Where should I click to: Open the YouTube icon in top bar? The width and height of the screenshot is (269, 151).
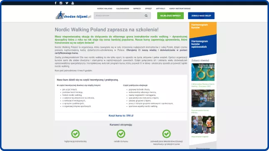tap(73, 3)
